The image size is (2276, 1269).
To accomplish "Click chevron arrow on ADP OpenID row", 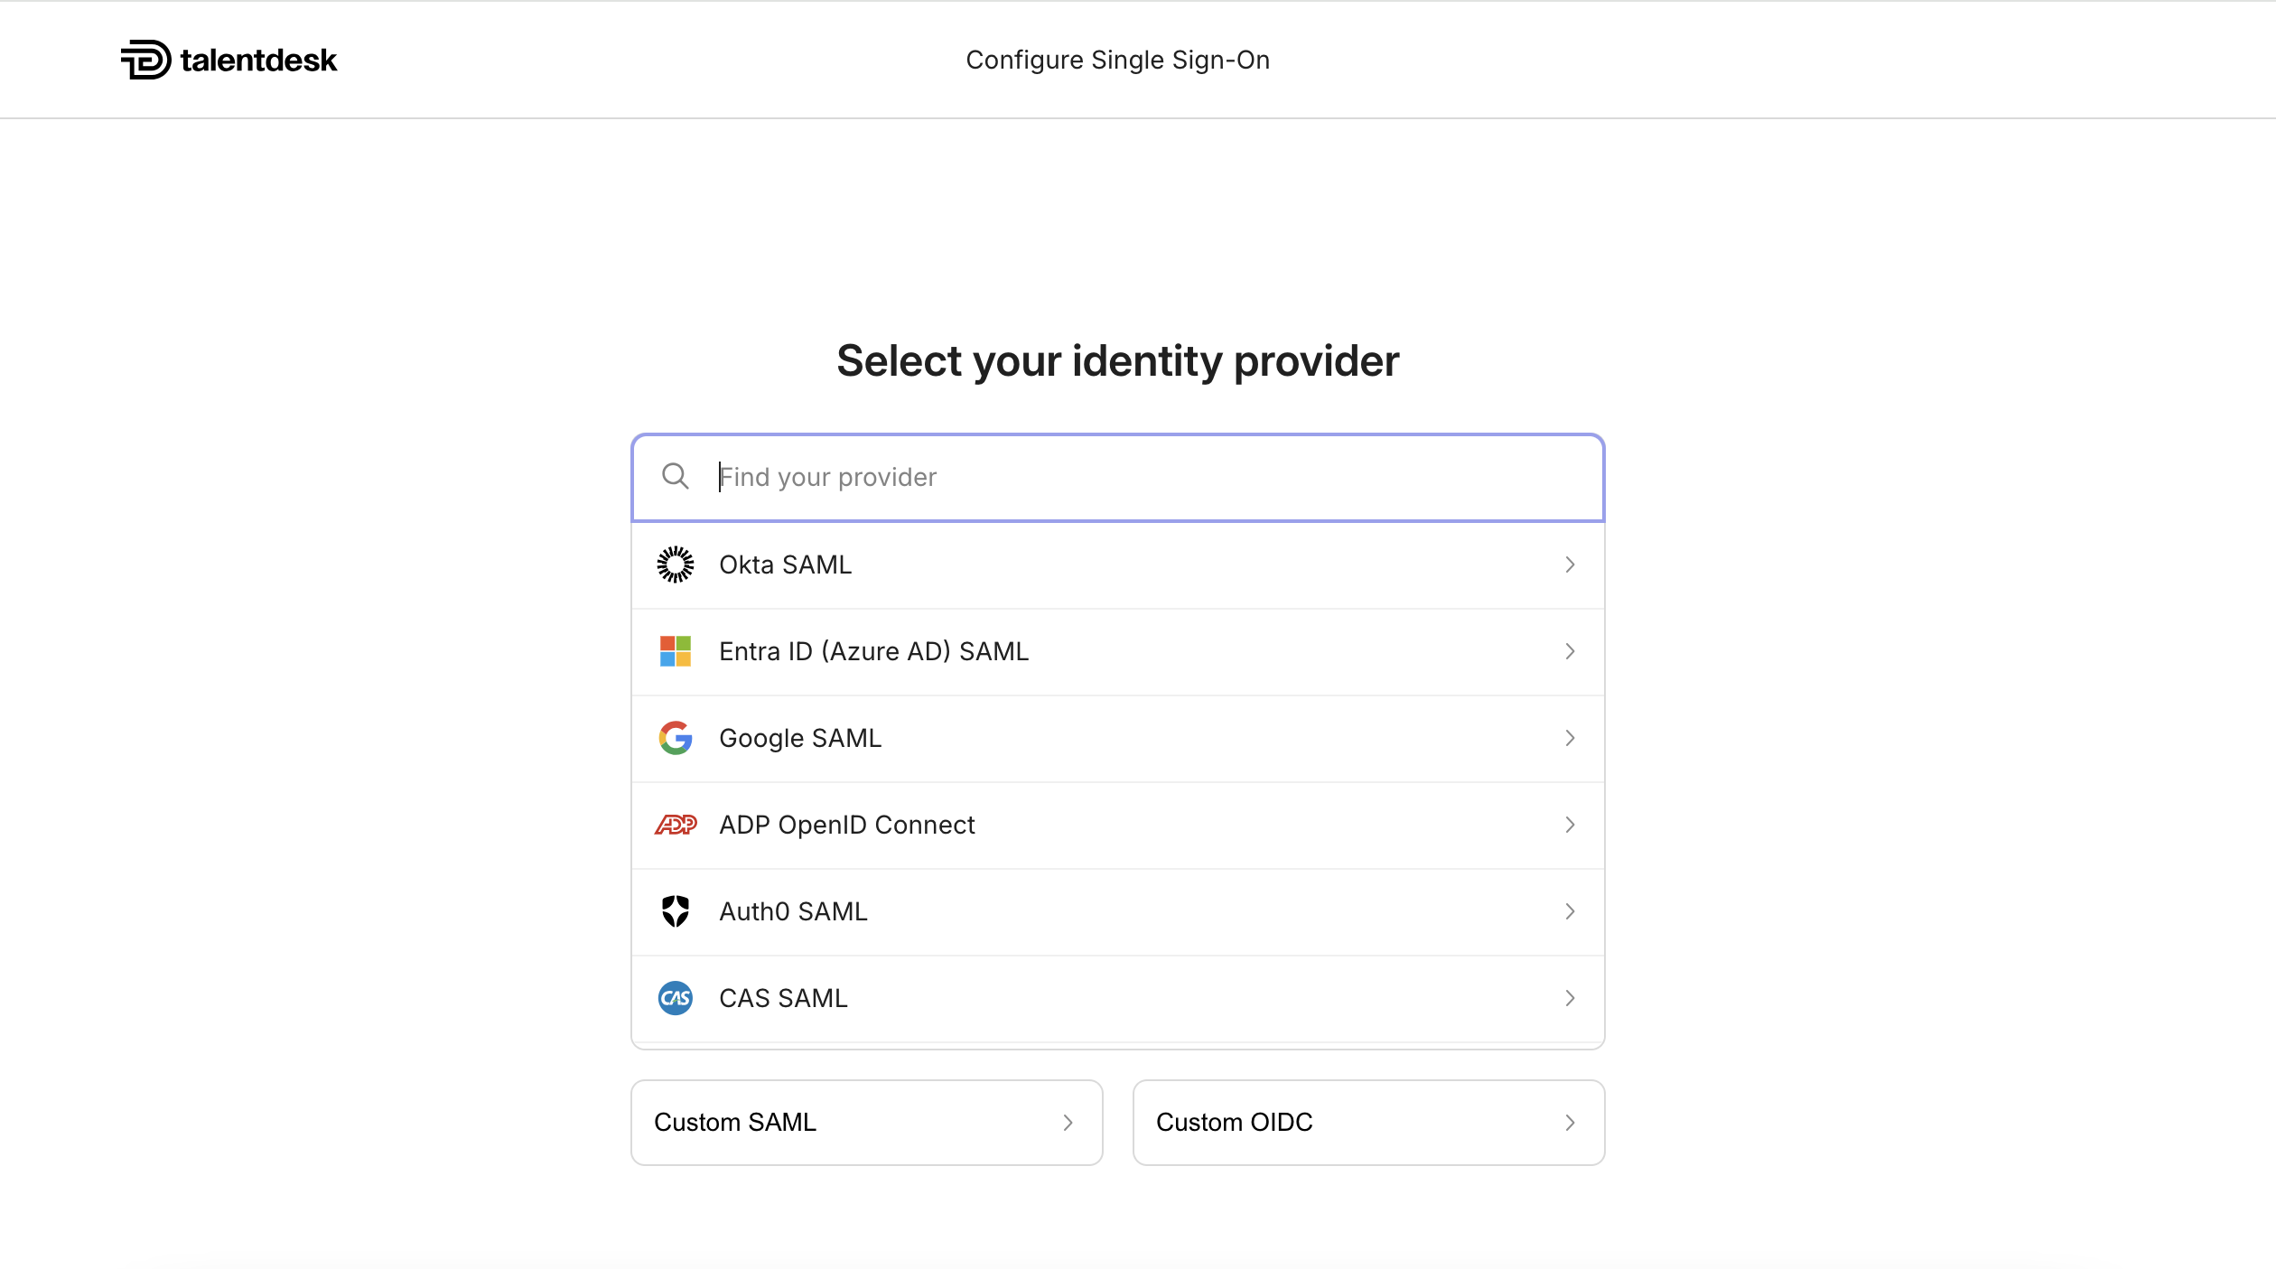I will click(x=1570, y=825).
